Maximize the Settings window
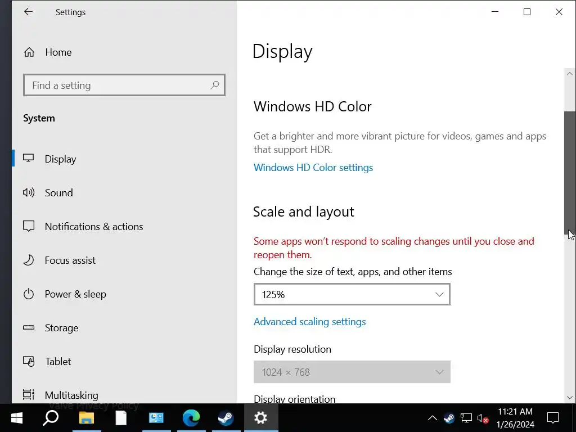Viewport: 576px width, 432px height. (526, 12)
